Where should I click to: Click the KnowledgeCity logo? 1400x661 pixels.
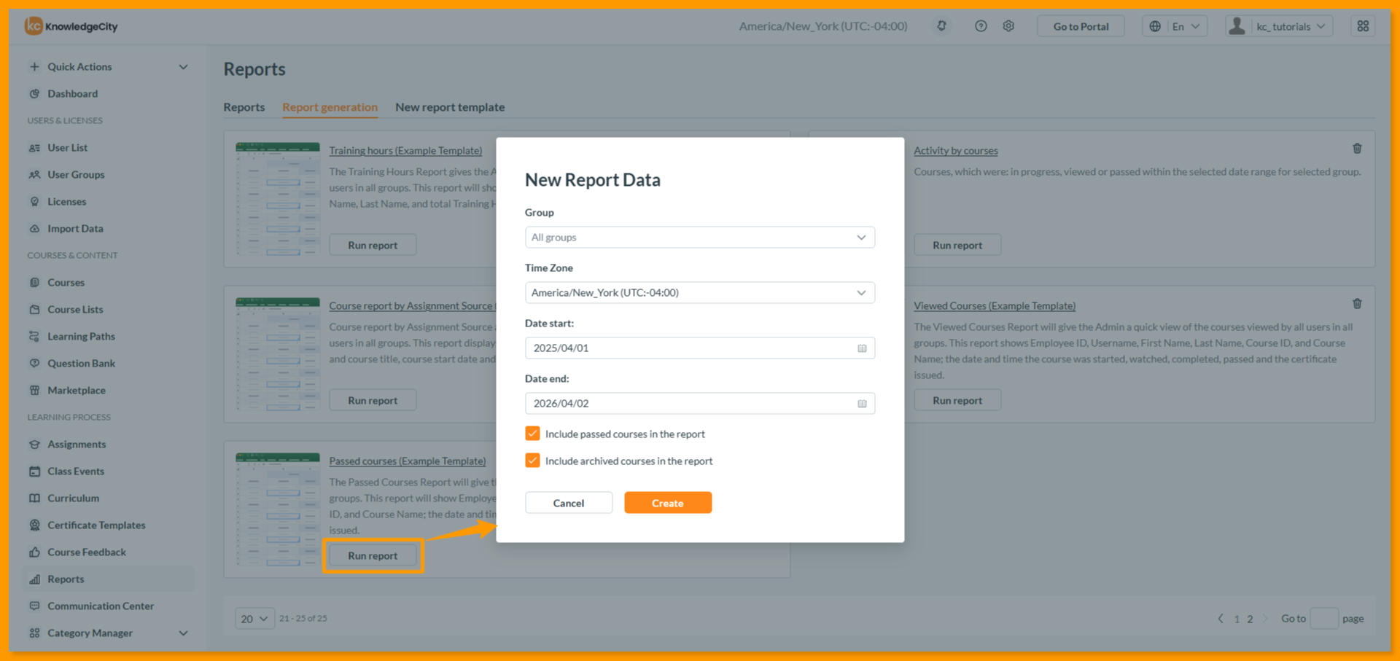click(x=71, y=26)
